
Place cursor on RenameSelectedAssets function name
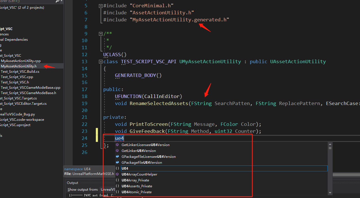pyautogui.click(x=159, y=103)
